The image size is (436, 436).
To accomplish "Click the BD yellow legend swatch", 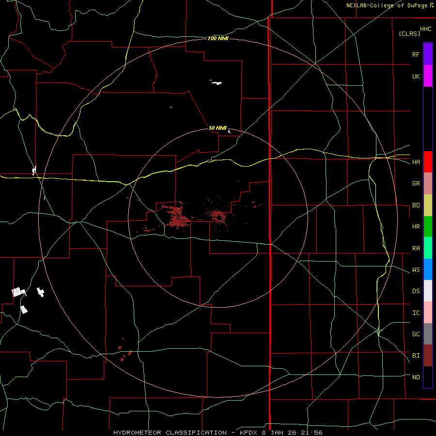I will pos(428,205).
